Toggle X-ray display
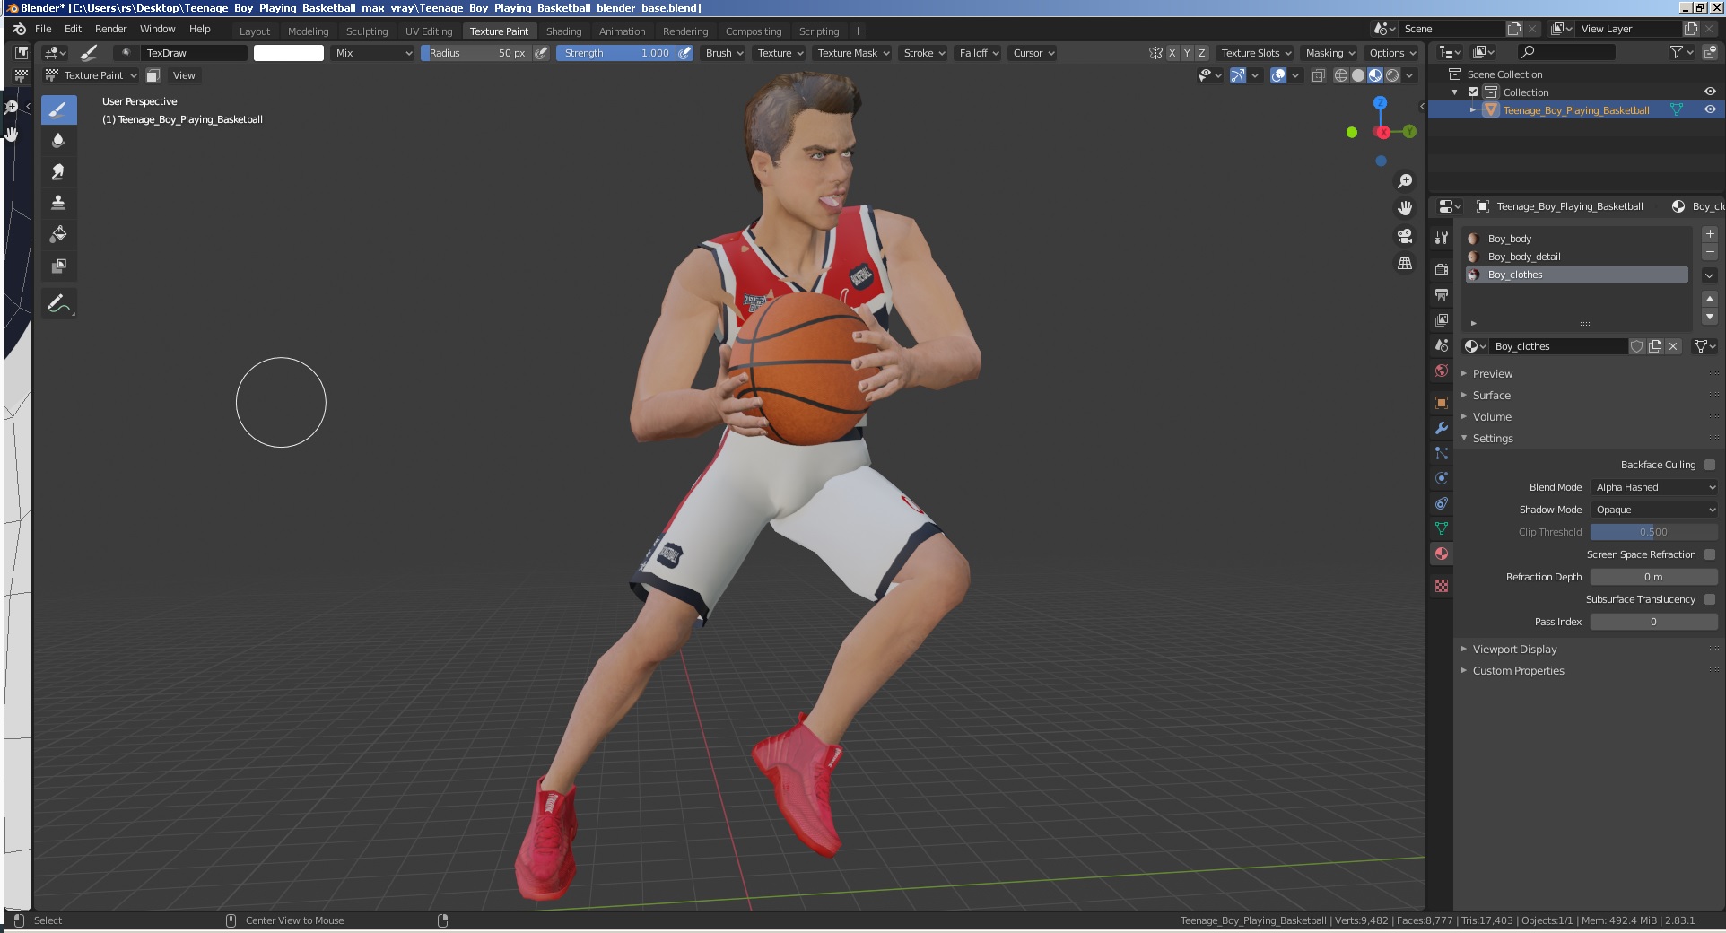The width and height of the screenshot is (1726, 933). (1318, 75)
